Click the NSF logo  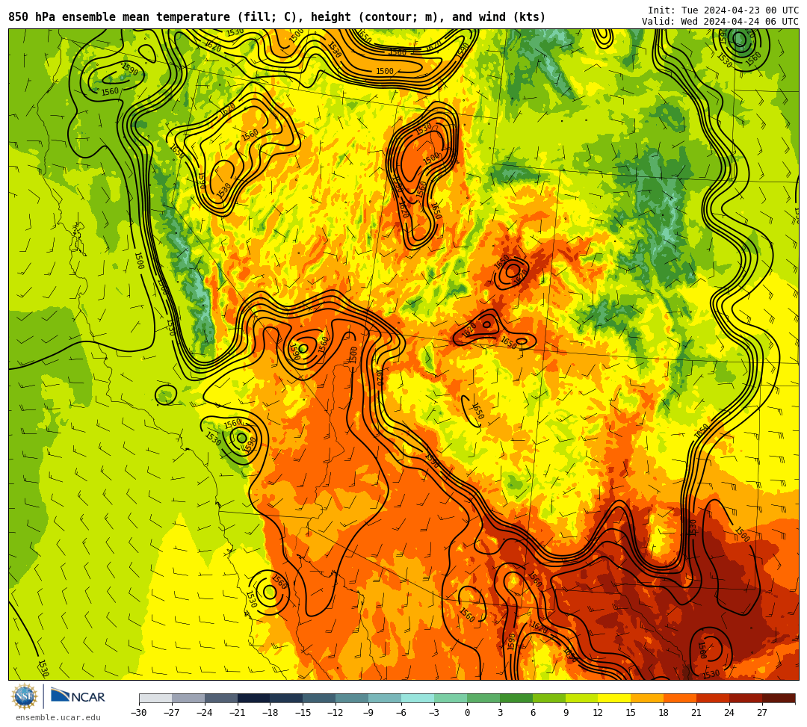tap(25, 696)
